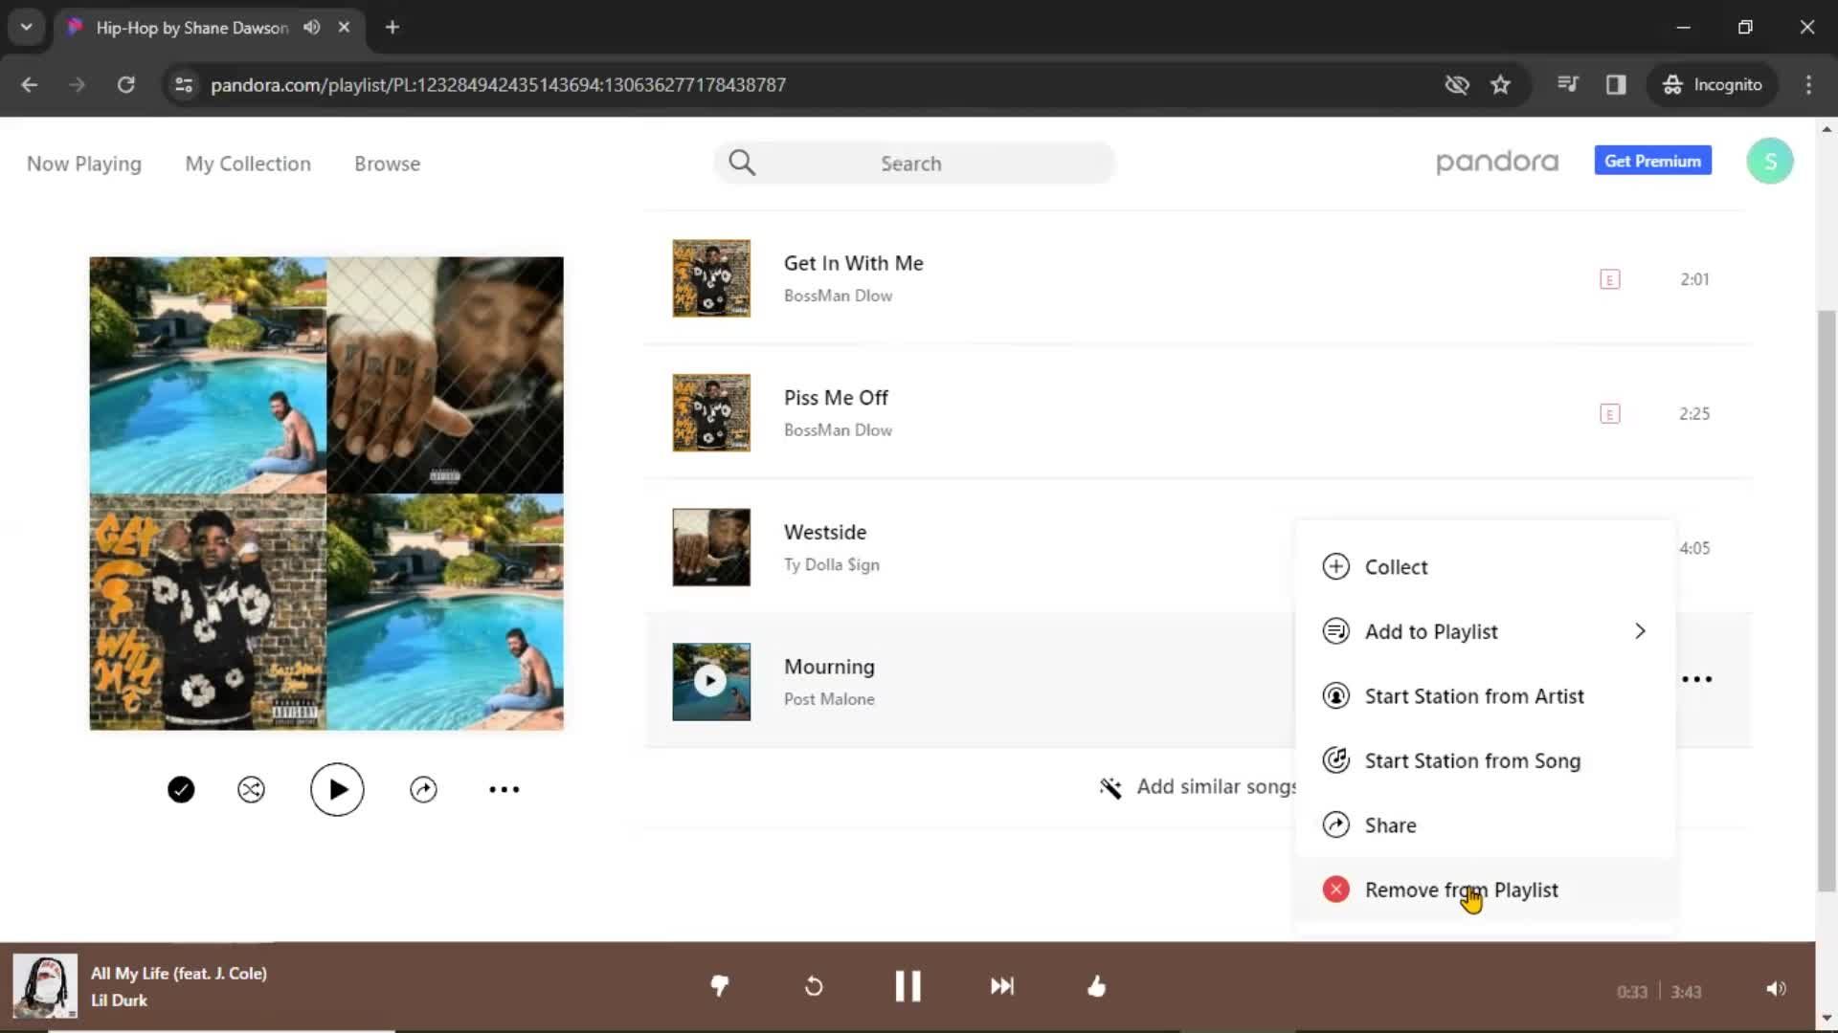Open the tab search dropdown
The width and height of the screenshot is (1838, 1033).
[x=26, y=28]
